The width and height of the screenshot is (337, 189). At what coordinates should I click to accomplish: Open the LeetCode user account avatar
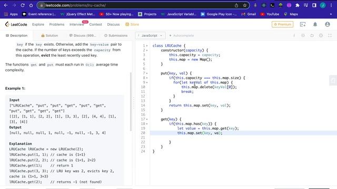(328, 25)
